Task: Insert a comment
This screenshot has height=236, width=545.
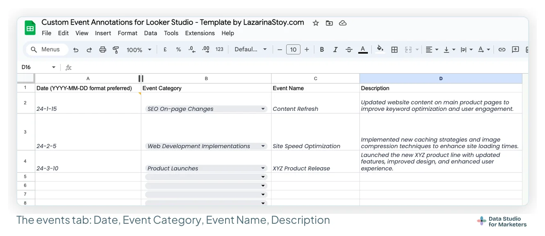Action: pos(515,49)
